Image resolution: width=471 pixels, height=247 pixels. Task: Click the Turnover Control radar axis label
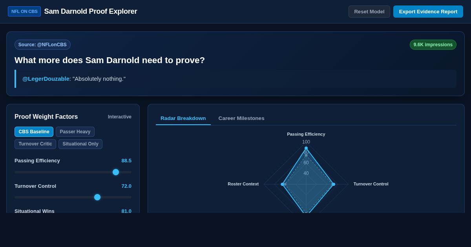(371, 184)
